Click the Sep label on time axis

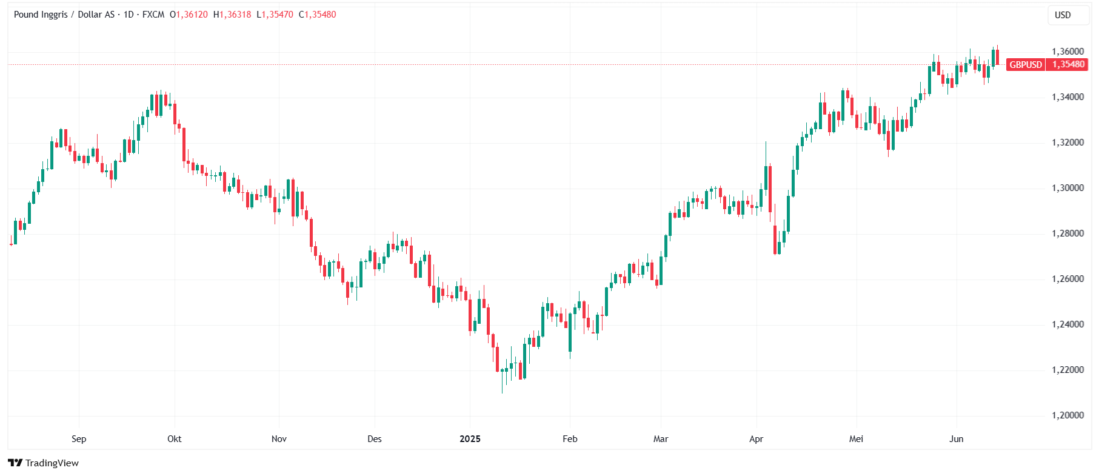[79, 439]
